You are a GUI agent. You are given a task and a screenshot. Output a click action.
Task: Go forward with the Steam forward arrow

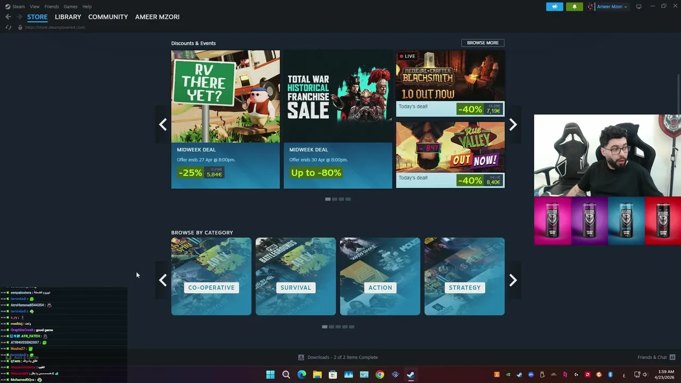point(20,17)
